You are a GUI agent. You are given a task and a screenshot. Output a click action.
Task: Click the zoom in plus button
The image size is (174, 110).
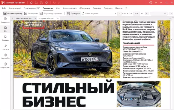(x=142, y=13)
